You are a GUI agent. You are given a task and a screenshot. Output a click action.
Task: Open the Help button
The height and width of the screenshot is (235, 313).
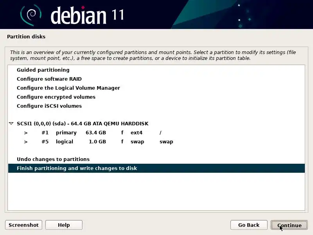click(64, 225)
